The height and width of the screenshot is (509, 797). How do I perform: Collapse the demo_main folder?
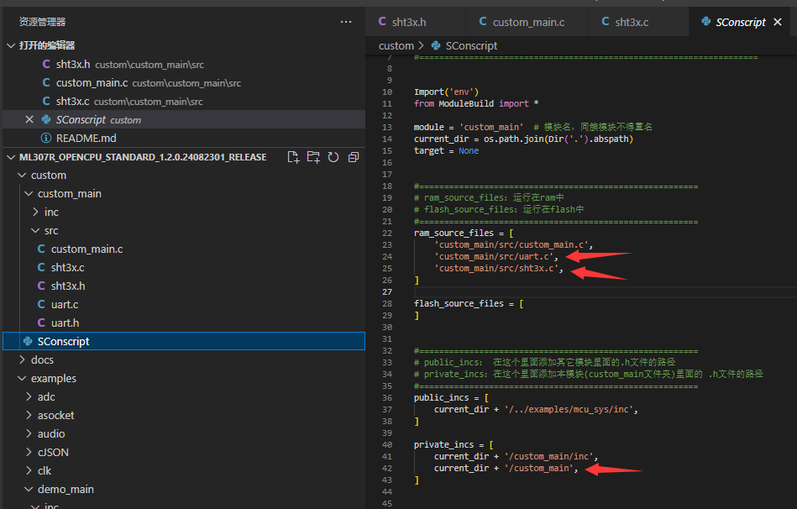[x=29, y=489]
